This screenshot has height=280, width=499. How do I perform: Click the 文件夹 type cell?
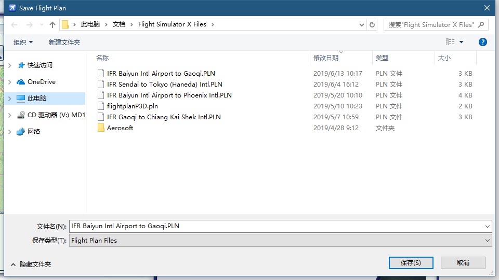point(385,128)
